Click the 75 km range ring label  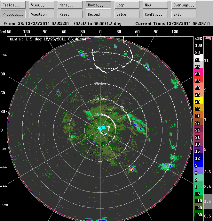[100, 84]
